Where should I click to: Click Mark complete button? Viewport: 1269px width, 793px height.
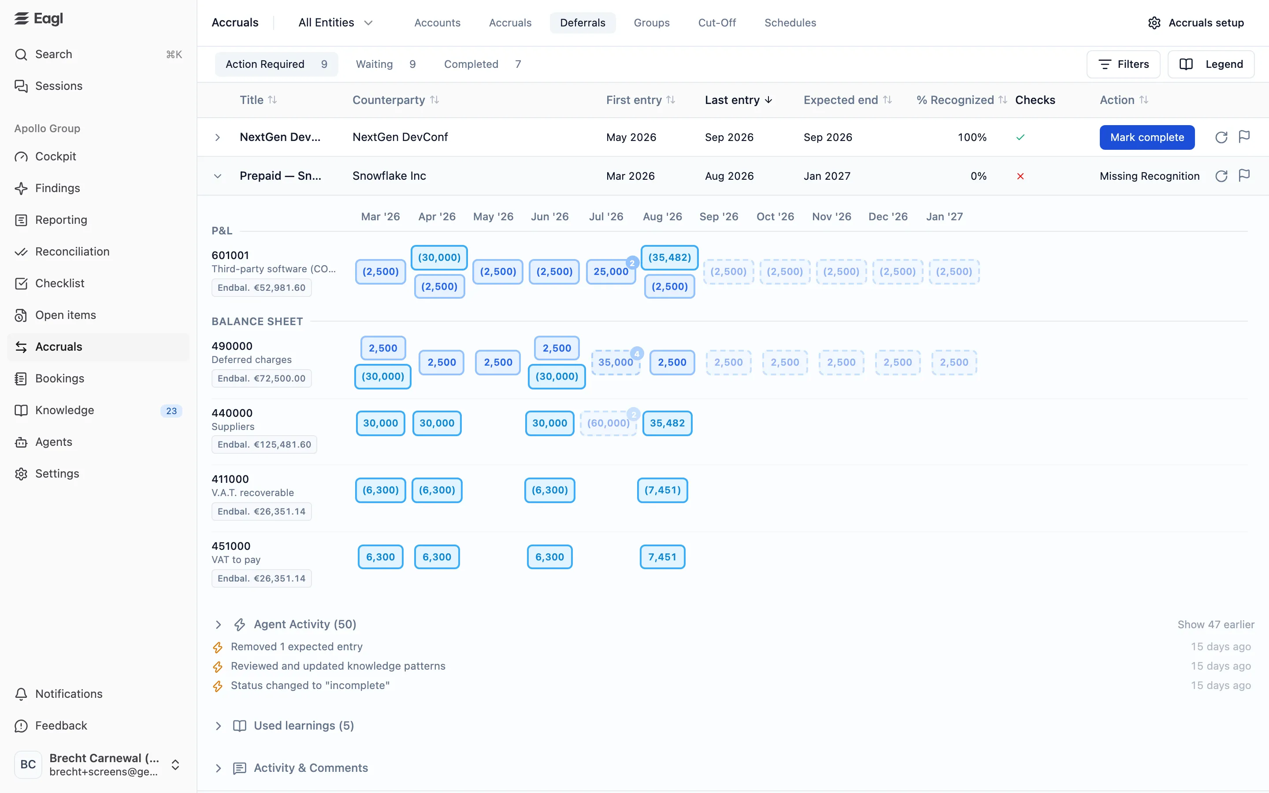(x=1147, y=137)
